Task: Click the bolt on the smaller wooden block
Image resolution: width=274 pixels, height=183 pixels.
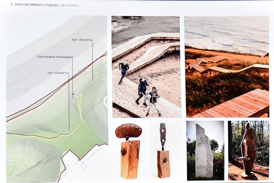Action: [165, 160]
